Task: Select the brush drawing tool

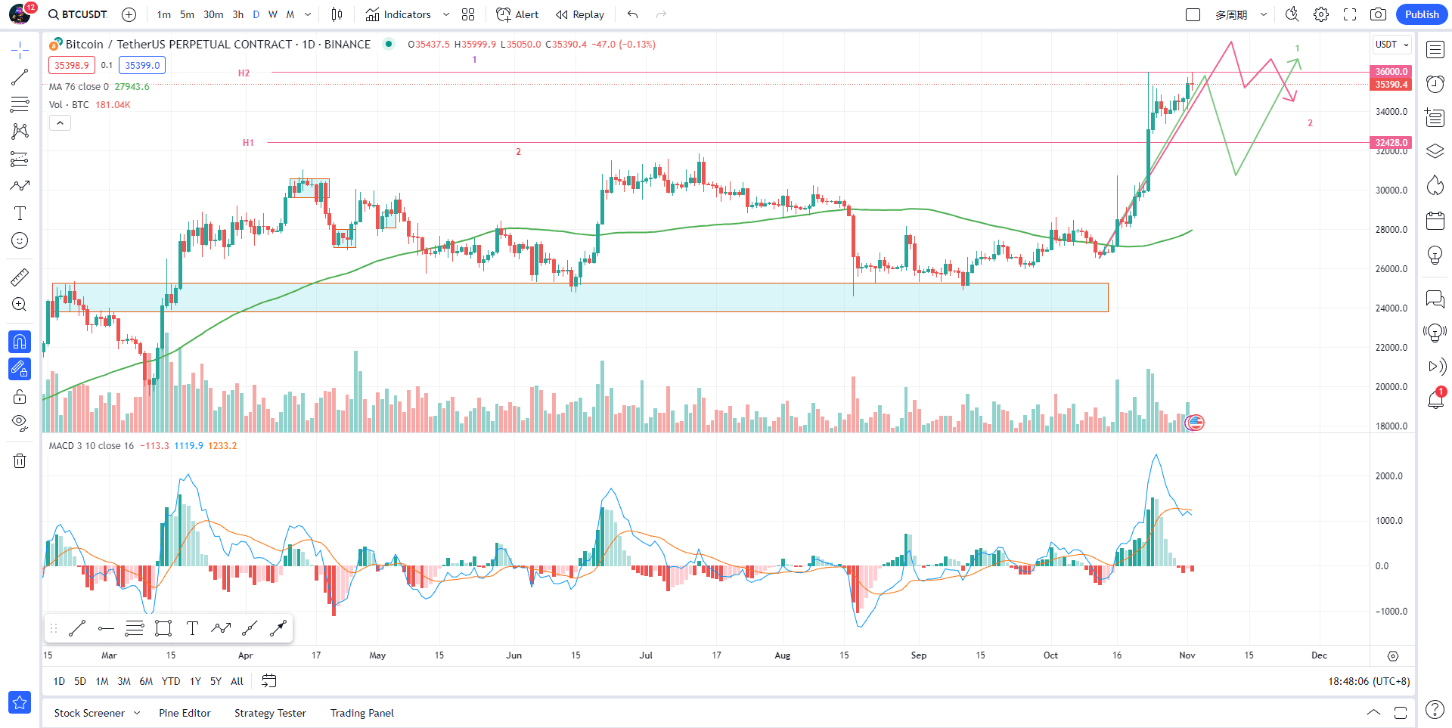Action: pyautogui.click(x=20, y=186)
